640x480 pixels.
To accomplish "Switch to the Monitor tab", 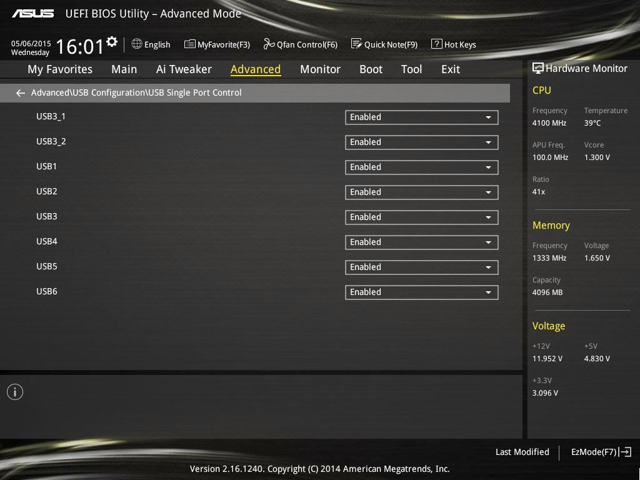I will [x=320, y=69].
